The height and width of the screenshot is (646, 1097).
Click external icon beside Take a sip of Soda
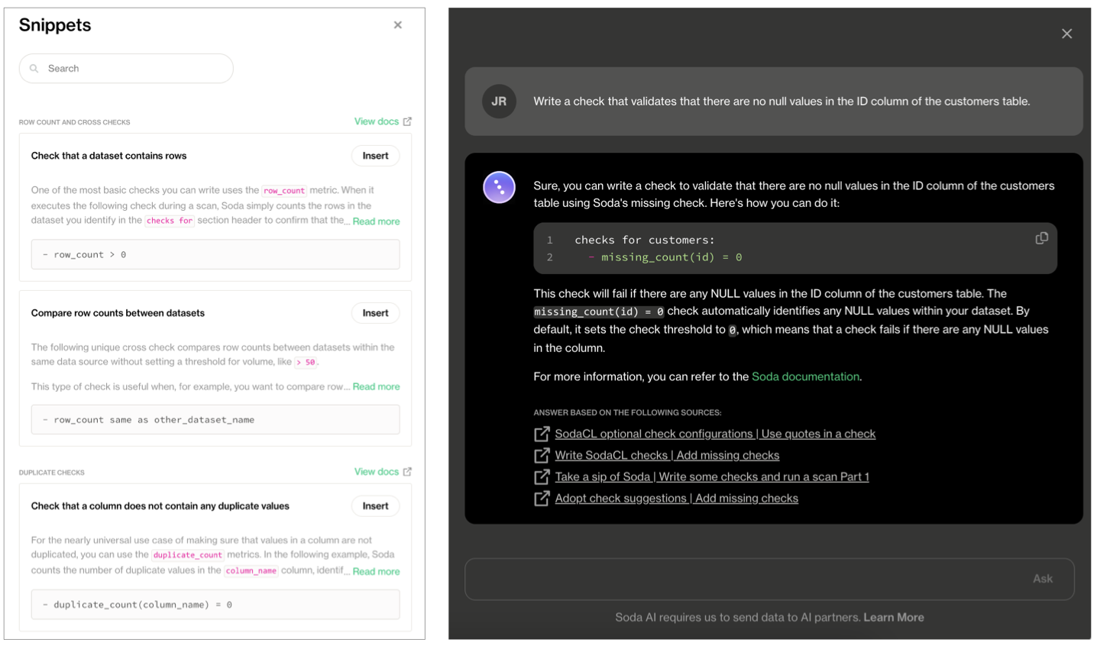click(542, 477)
